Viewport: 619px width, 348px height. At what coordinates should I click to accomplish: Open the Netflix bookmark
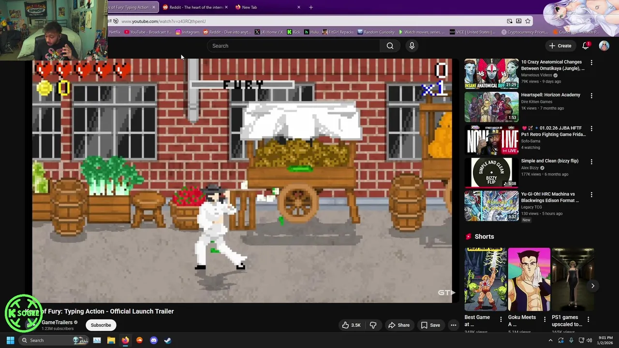[115, 32]
